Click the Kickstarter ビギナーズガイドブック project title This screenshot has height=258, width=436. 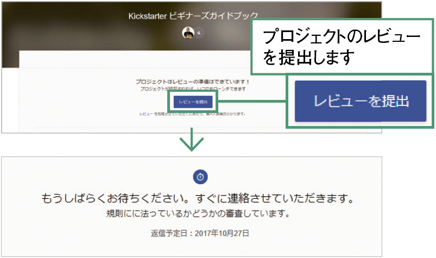pyautogui.click(x=193, y=16)
